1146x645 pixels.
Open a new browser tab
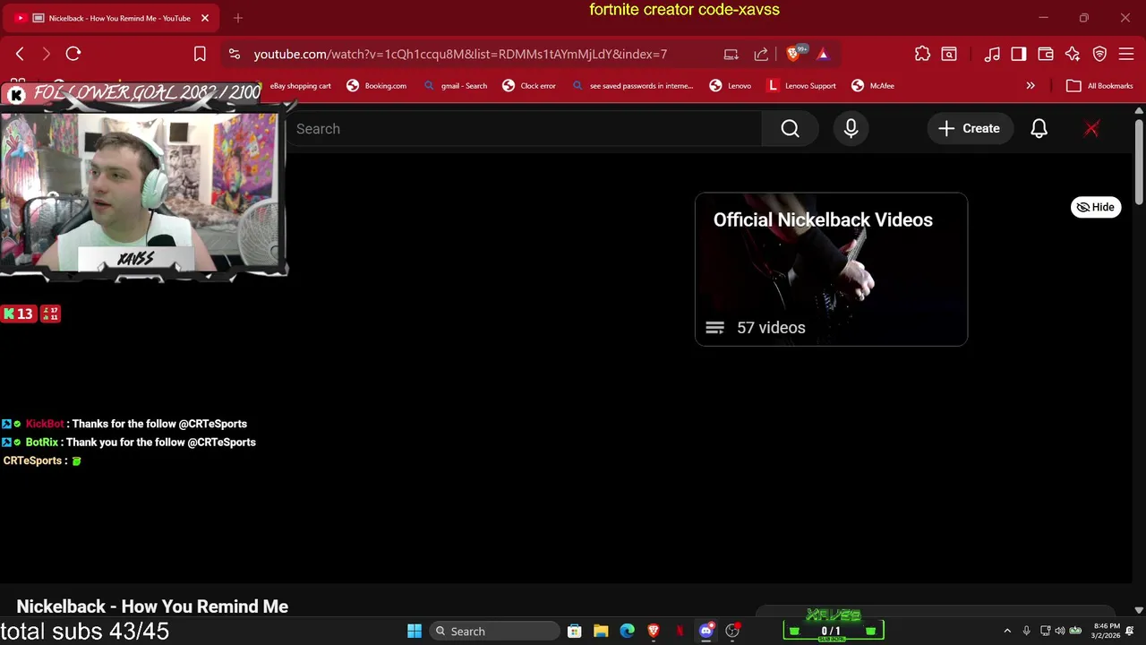(238, 18)
